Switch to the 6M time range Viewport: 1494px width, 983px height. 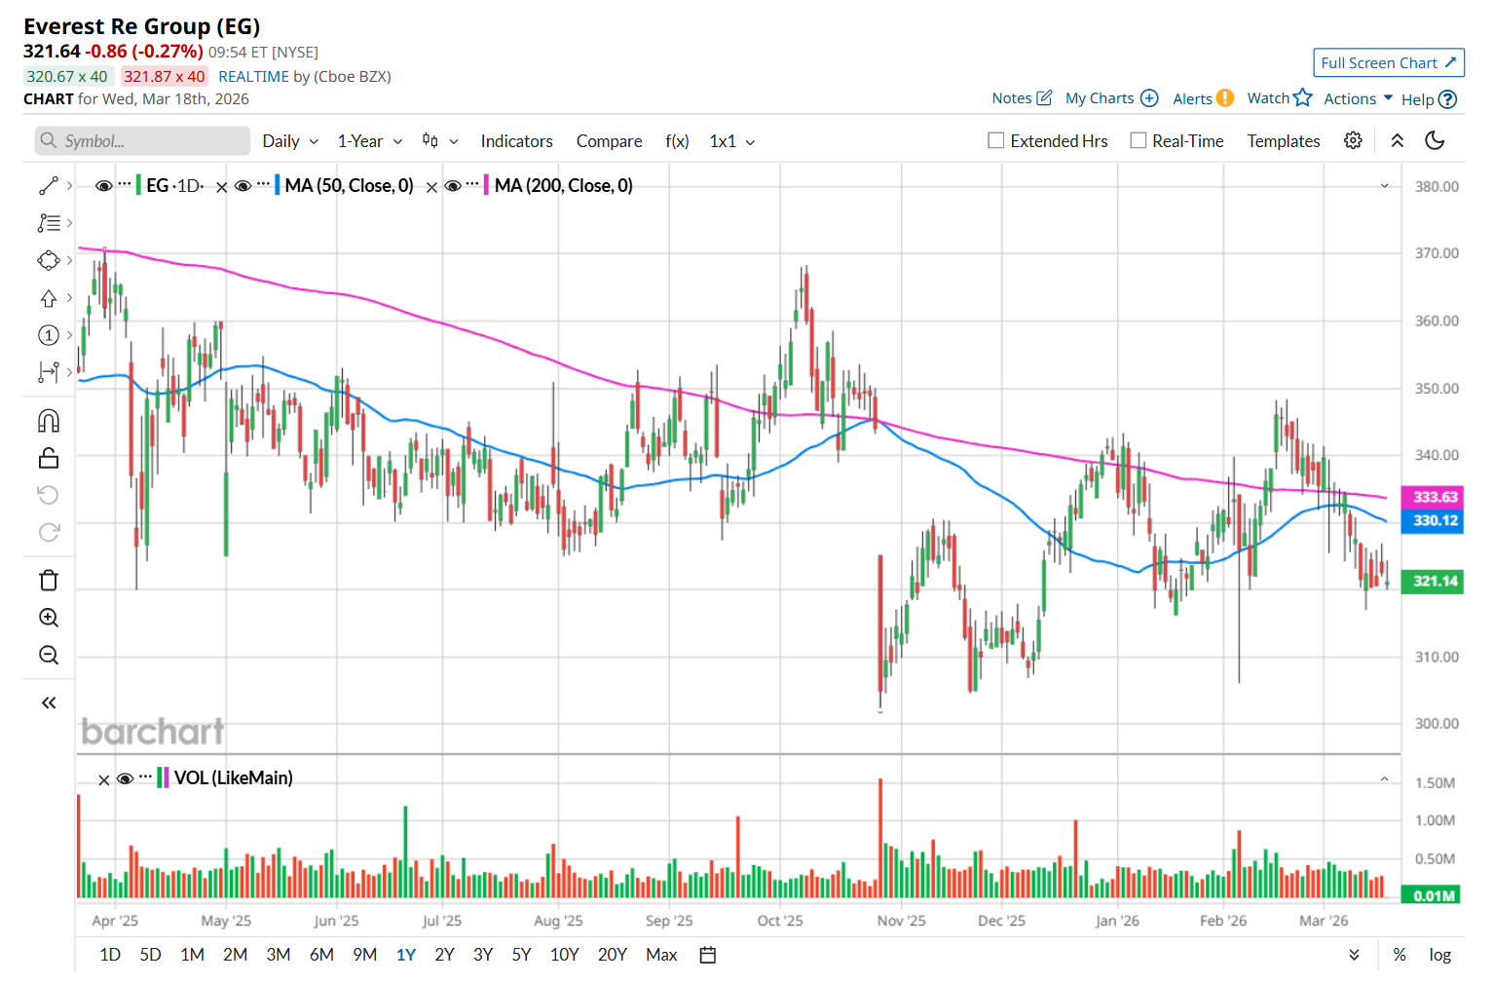321,955
